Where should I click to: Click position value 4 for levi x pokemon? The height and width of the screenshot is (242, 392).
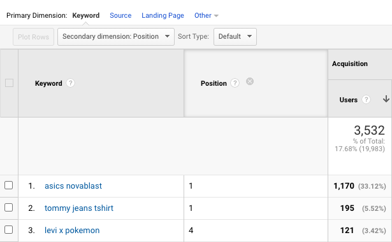point(191,231)
